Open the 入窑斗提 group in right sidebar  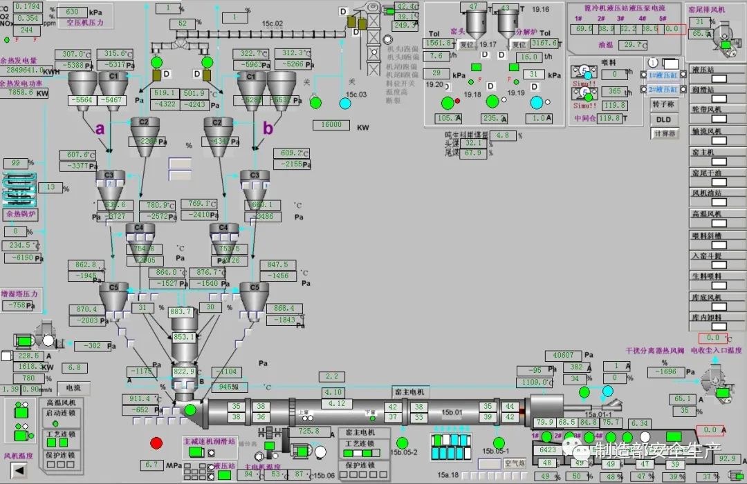pyautogui.click(x=717, y=260)
